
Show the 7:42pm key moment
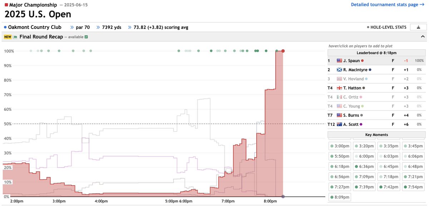coord(389,187)
